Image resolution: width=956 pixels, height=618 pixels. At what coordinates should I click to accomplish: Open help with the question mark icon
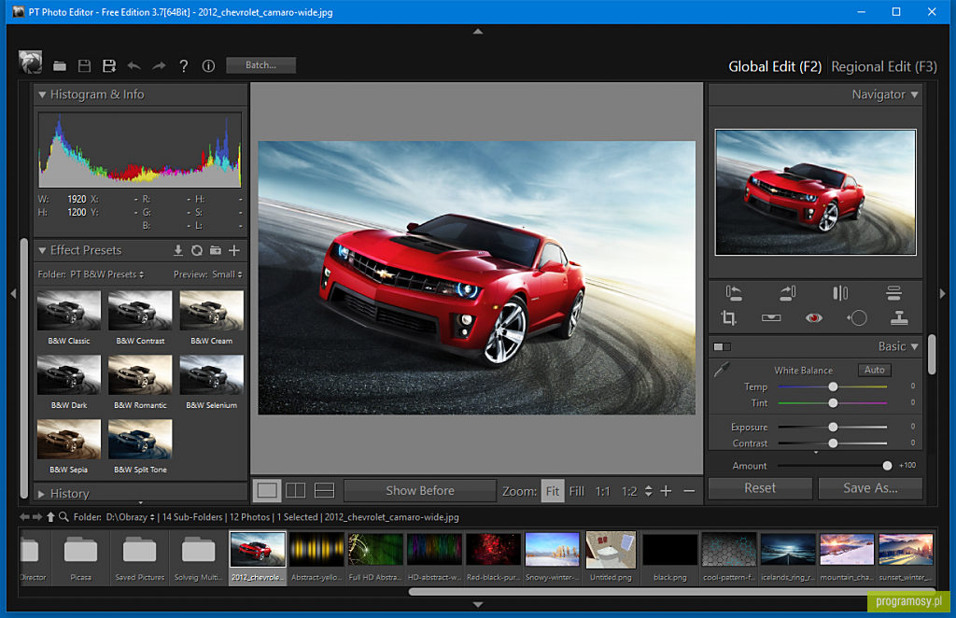pyautogui.click(x=184, y=66)
